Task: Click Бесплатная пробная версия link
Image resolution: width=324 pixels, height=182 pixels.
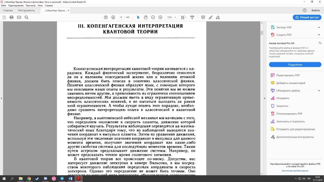Action: [295, 171]
